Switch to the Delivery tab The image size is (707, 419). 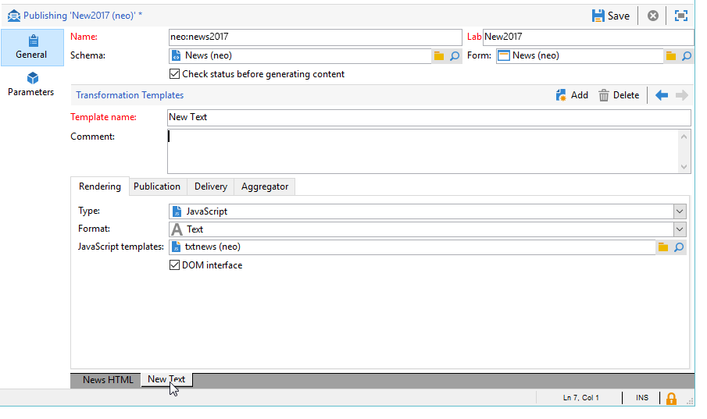coord(211,186)
